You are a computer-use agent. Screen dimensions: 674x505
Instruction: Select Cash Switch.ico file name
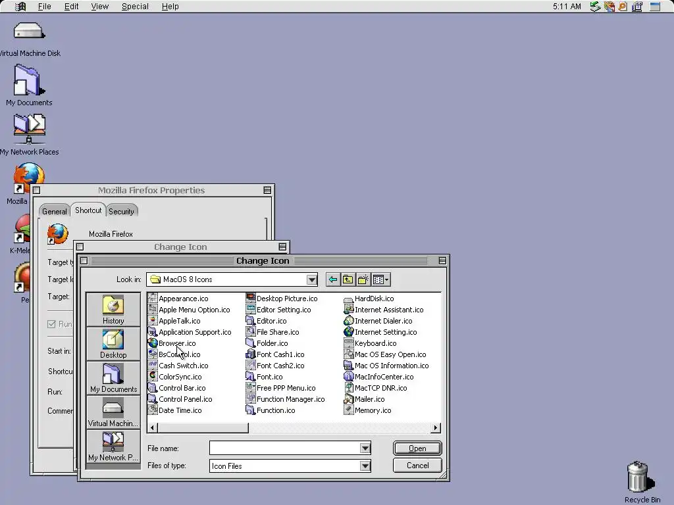[184, 366]
